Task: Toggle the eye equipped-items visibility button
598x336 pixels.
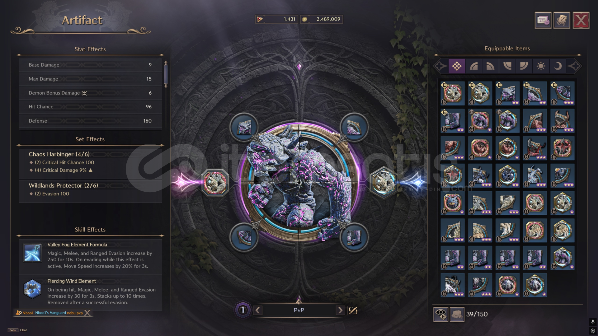Action: (x=441, y=314)
